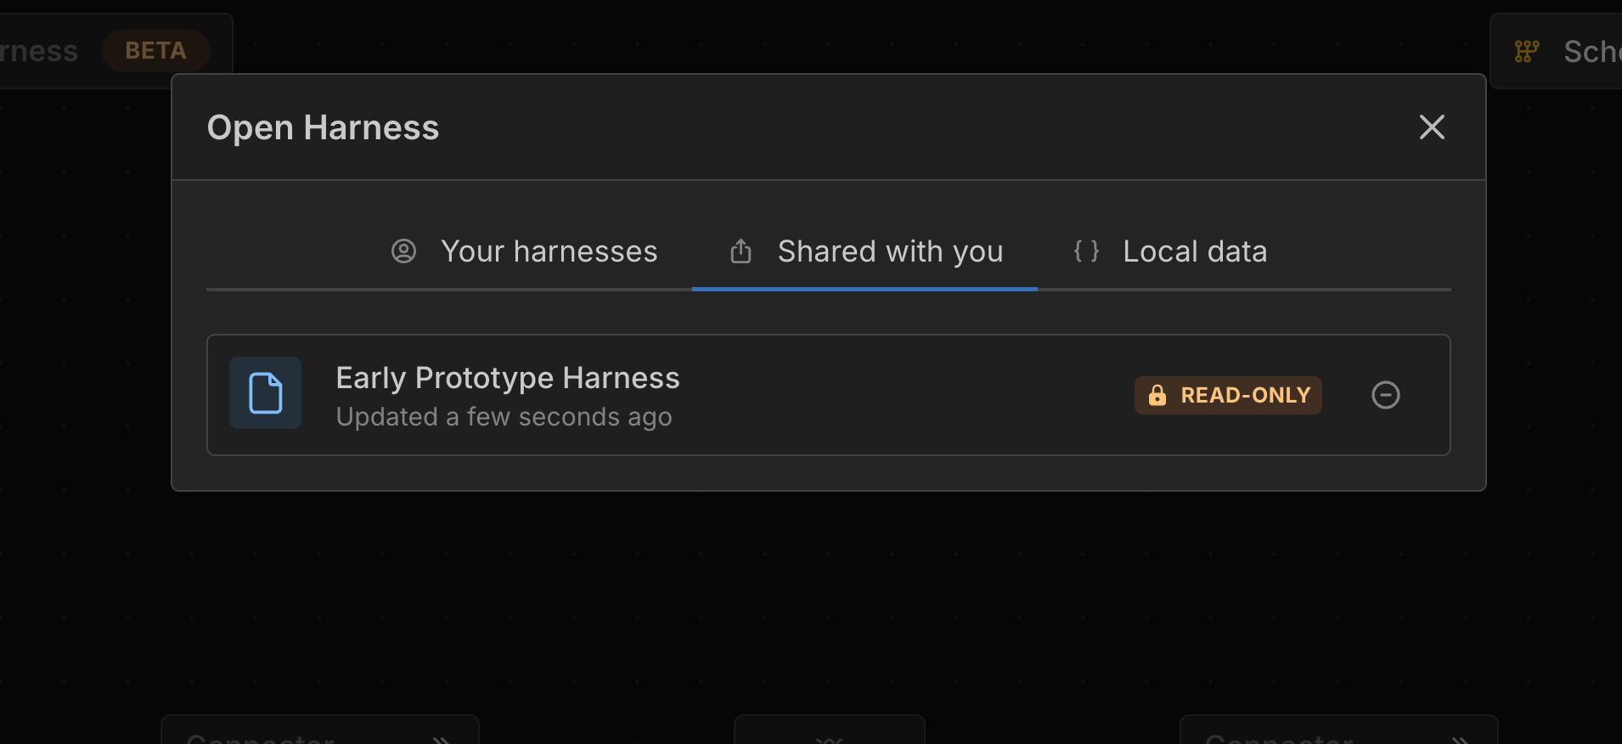Screen dimensions: 1622x744
Task: Expand the bottom-right Connector card with its double chevron
Action: tap(1460, 739)
